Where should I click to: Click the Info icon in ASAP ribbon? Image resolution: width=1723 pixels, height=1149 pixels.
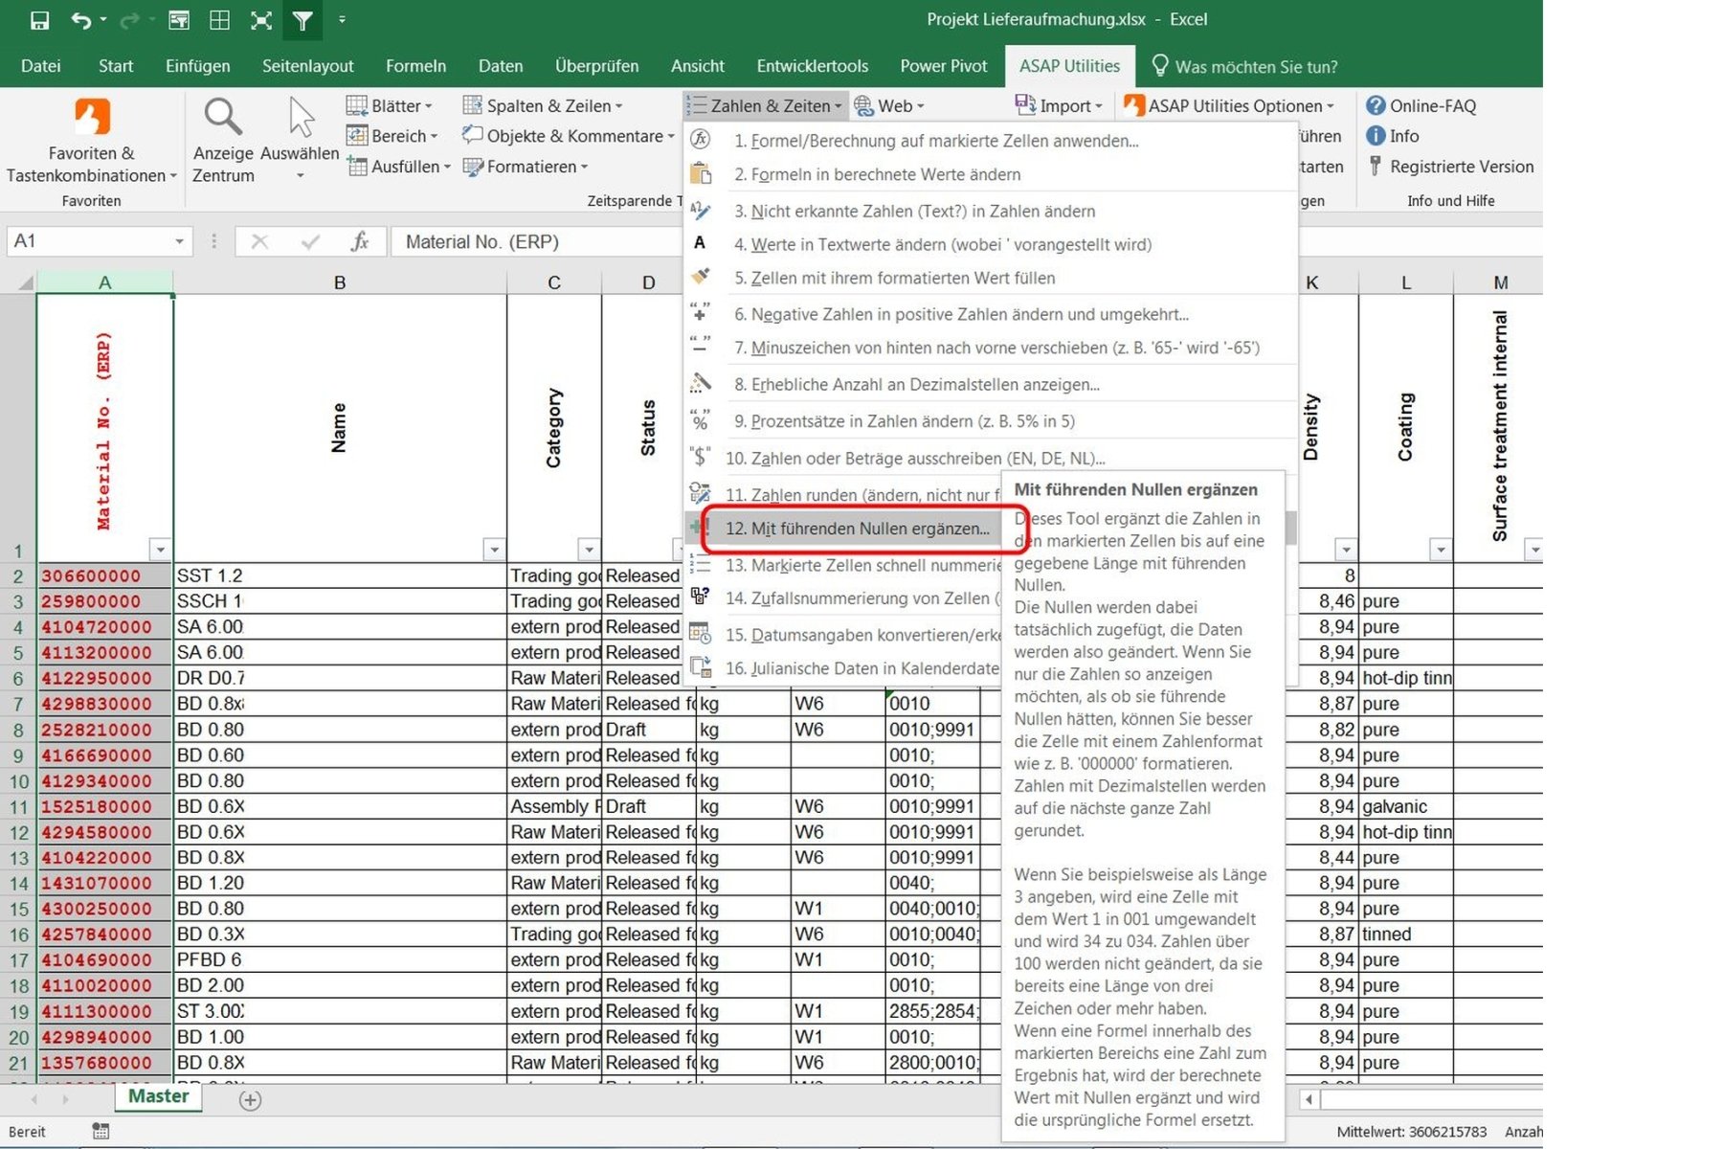pyautogui.click(x=1376, y=136)
